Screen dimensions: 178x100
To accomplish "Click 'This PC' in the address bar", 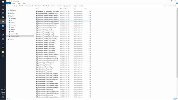I will click(21, 6).
